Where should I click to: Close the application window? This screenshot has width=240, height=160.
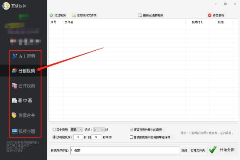click(235, 4)
